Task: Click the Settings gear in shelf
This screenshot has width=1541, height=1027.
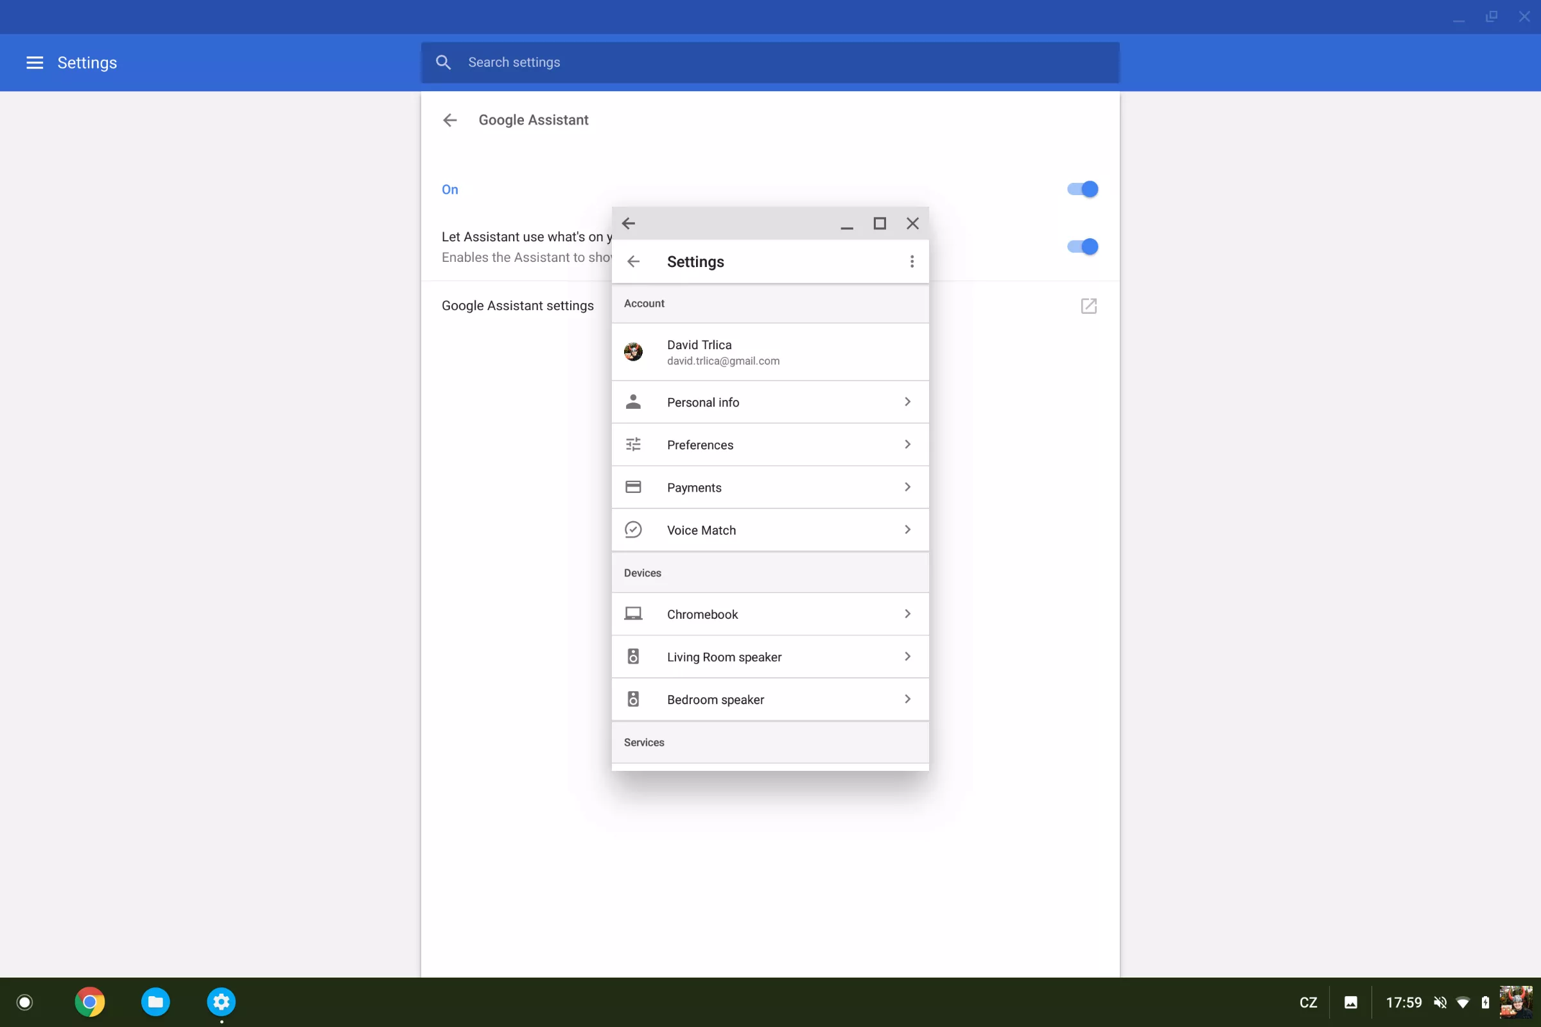Action: 222,1002
